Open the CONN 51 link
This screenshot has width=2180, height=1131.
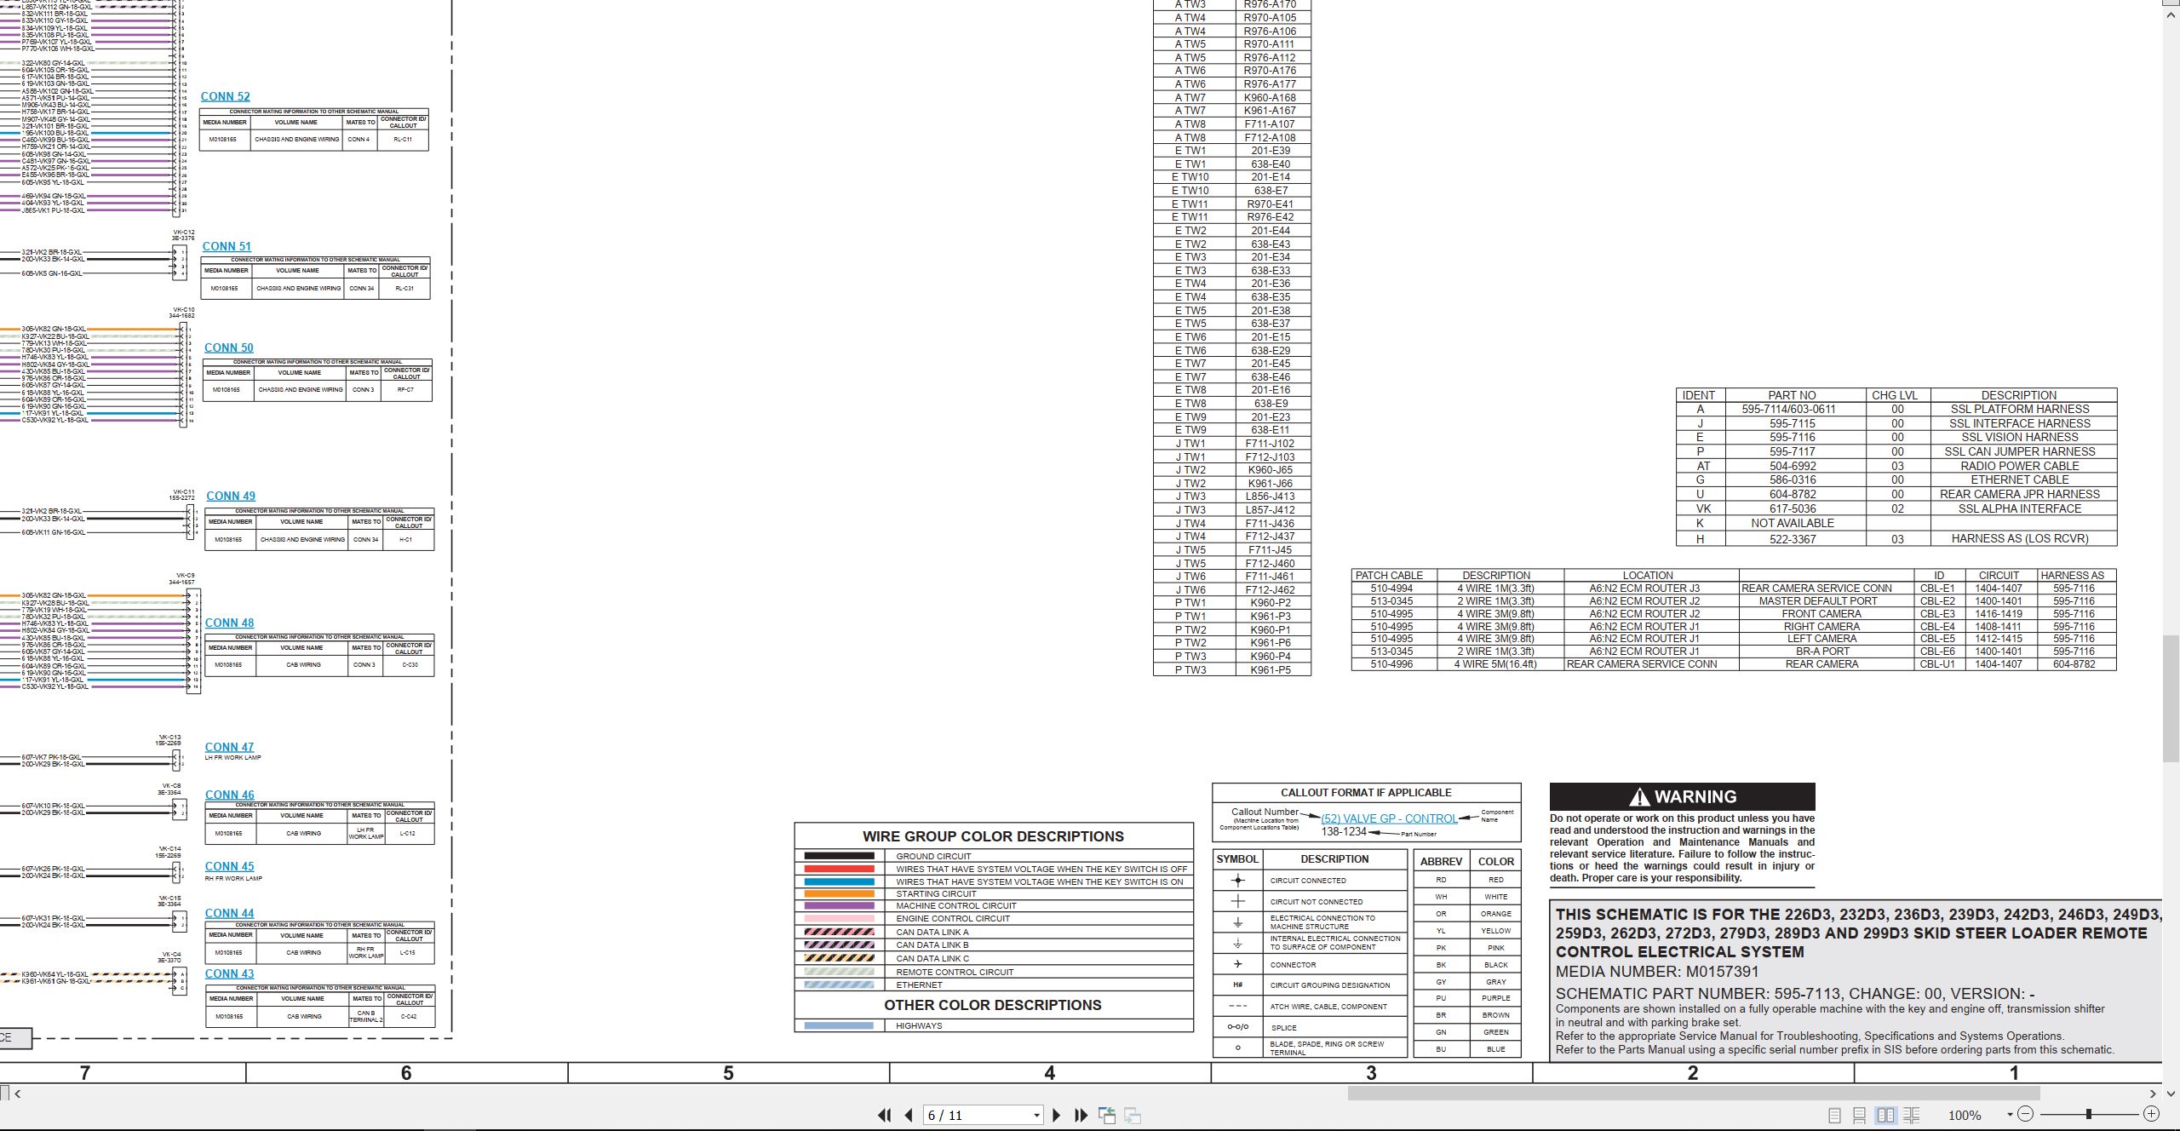pos(227,247)
